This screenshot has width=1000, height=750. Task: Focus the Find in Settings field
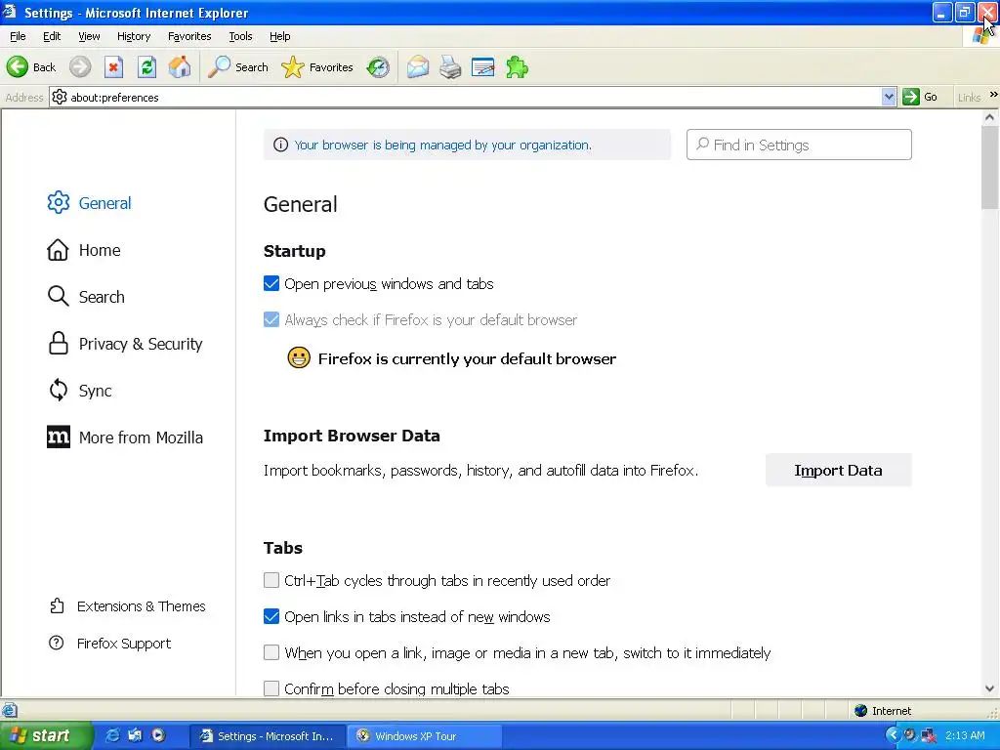799,145
